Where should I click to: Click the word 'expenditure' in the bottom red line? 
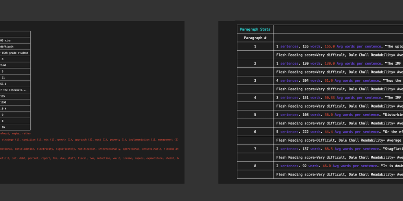pos(152,158)
